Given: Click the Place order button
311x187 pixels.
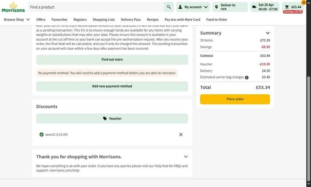Looking at the screenshot, I should coord(235,99).
